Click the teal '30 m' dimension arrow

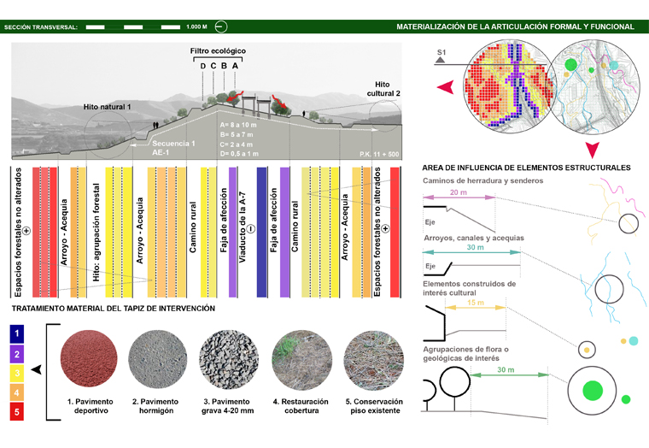click(x=471, y=252)
